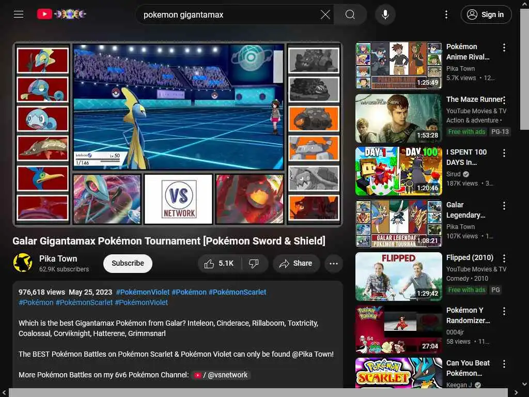Click the Sirud channel name
The width and height of the screenshot is (529, 397).
pyautogui.click(x=453, y=174)
